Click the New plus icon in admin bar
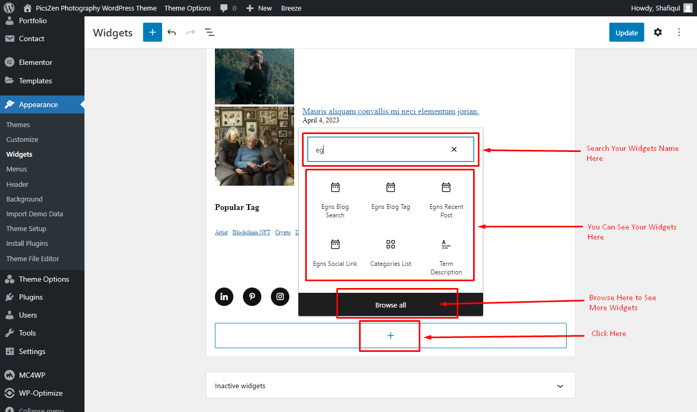Viewport: 697px width, 412px height. pos(250,8)
